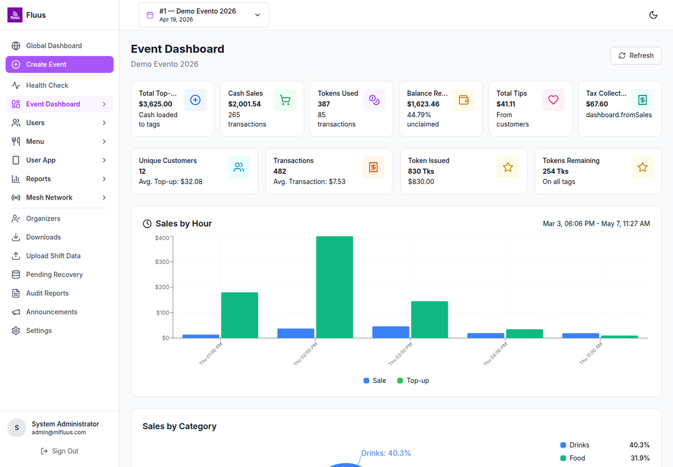The height and width of the screenshot is (467, 673).
Task: Open Upload Shift Data page
Action: [x=59, y=256]
